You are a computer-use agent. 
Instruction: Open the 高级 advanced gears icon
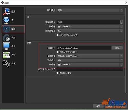6,63
